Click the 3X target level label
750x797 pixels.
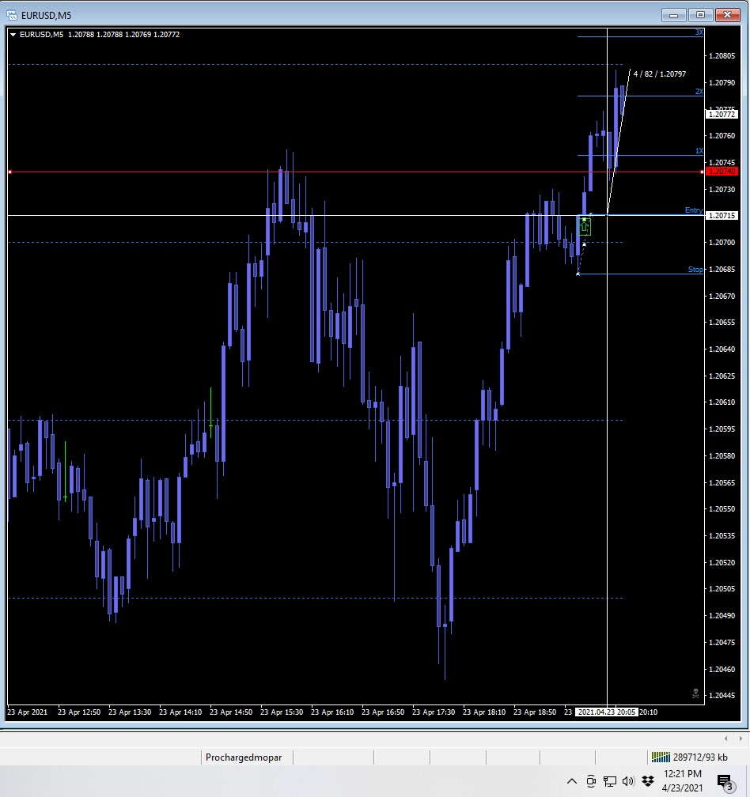click(x=699, y=32)
